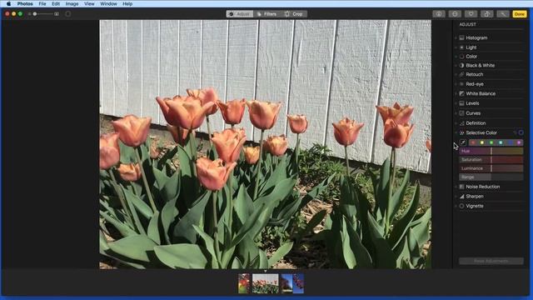
Task: Open the View menu
Action: click(x=89, y=3)
